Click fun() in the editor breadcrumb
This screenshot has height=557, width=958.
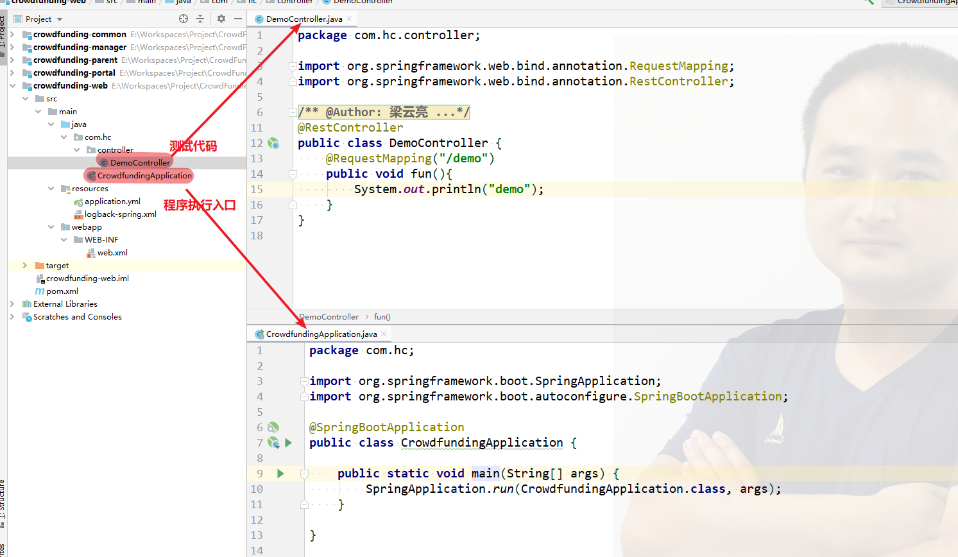click(382, 317)
